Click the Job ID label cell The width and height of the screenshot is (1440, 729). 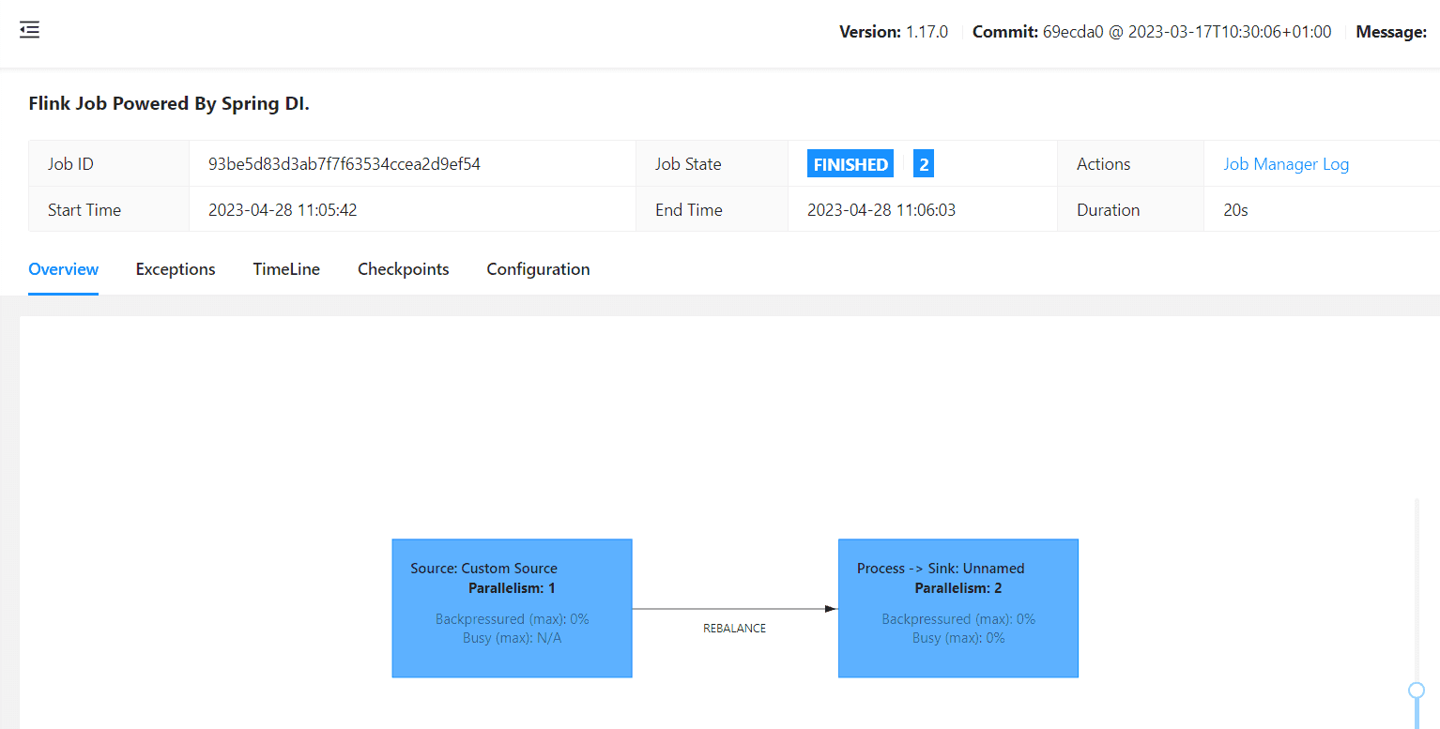click(109, 164)
